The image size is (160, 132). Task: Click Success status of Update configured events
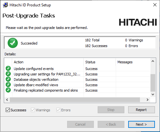(x=91, y=69)
